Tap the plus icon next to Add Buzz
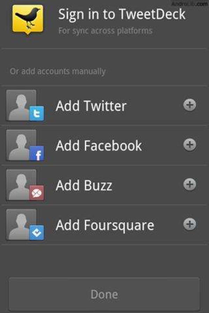 tap(189, 184)
